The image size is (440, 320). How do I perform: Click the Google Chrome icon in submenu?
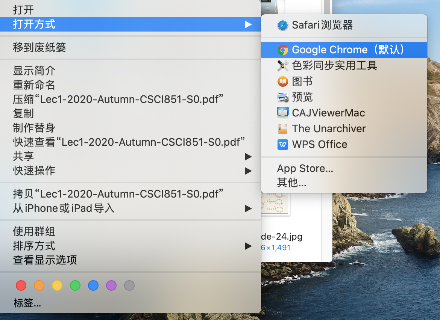[282, 50]
